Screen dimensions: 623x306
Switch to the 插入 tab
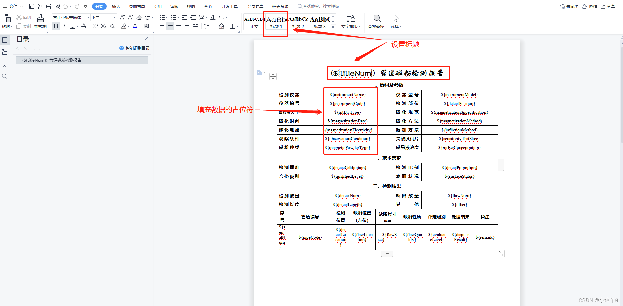click(116, 6)
